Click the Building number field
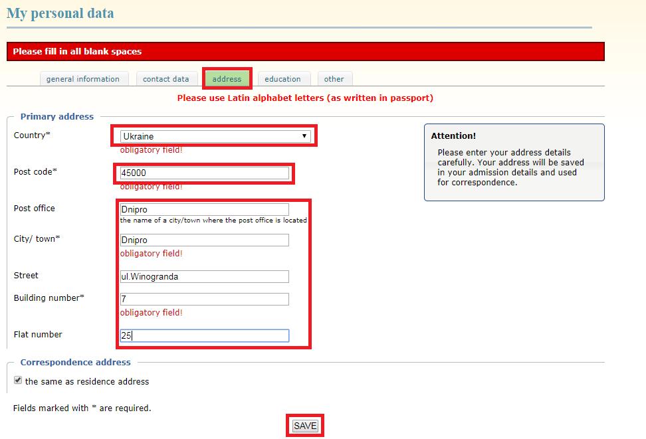 pyautogui.click(x=204, y=299)
